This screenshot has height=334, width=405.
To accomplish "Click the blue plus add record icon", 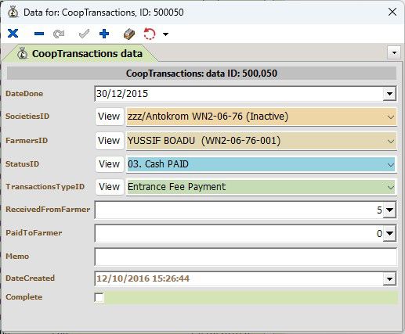I will coord(104,34).
